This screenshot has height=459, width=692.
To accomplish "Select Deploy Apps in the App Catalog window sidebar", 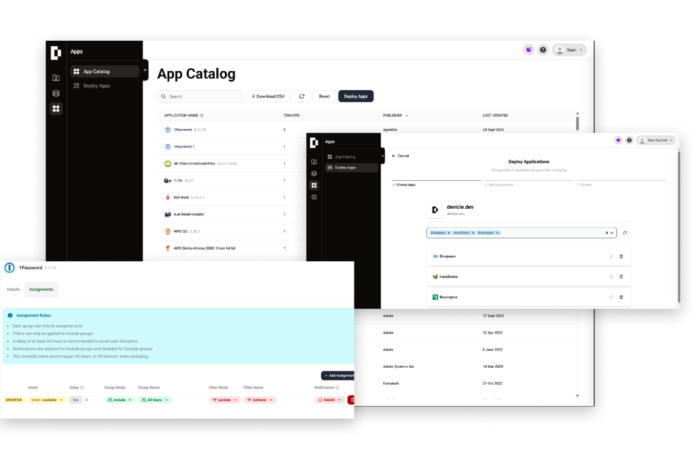I will pyautogui.click(x=105, y=86).
